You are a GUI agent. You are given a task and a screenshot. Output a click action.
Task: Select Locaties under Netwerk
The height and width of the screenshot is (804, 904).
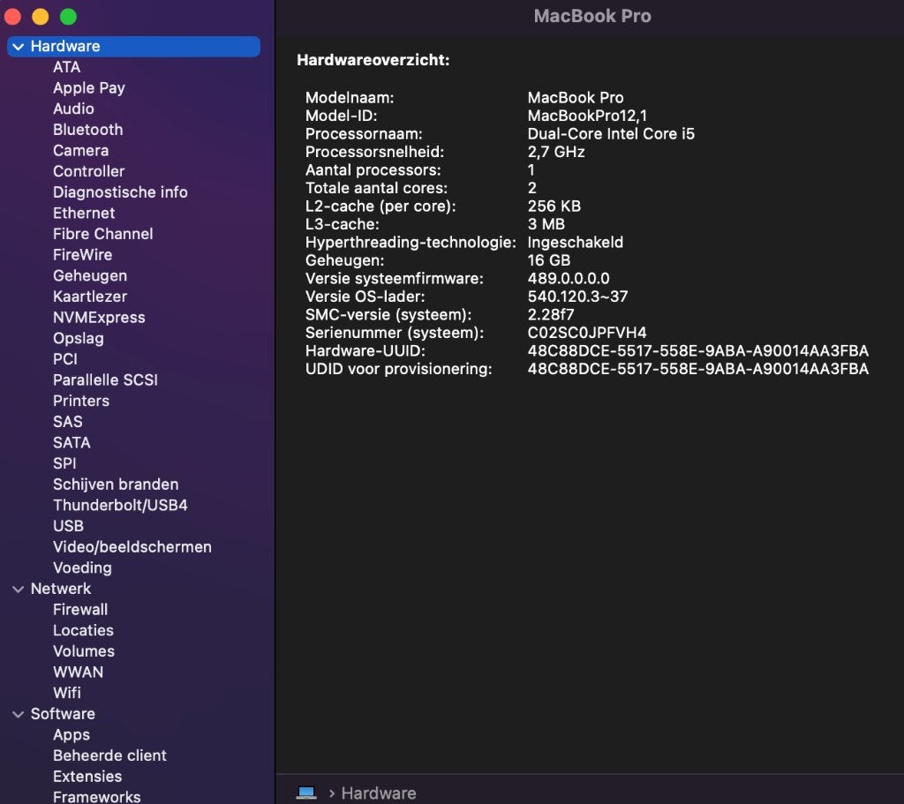click(83, 630)
